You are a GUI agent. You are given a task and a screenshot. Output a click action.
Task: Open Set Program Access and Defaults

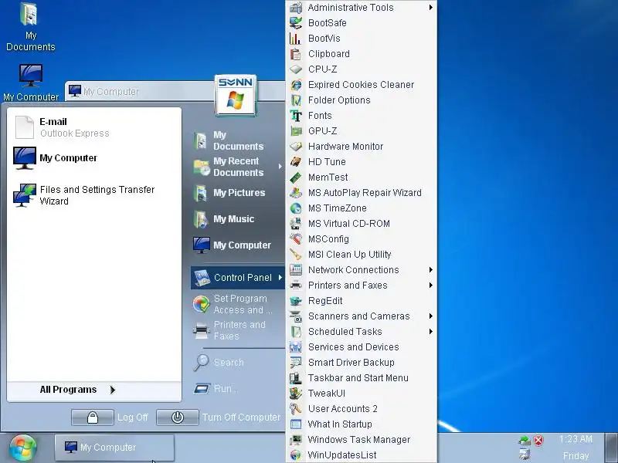pos(237,304)
